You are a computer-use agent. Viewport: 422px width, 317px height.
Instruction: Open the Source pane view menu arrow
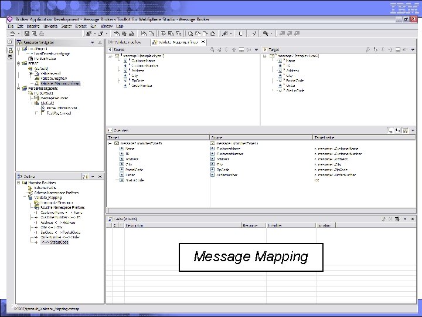(256, 49)
